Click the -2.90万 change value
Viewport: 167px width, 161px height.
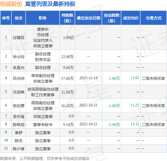(114, 125)
